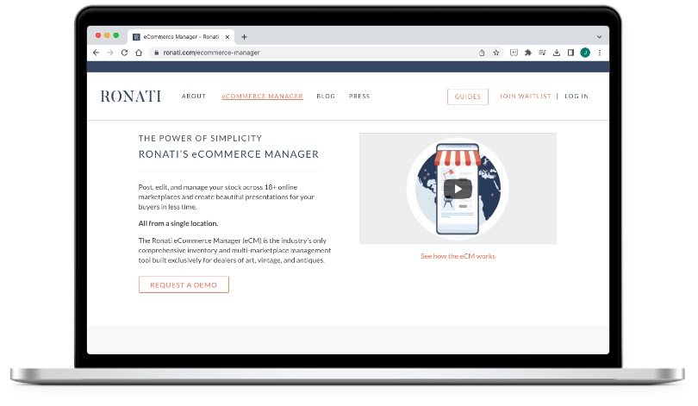Expand the tab search chevron
The height and width of the screenshot is (406, 698).
pyautogui.click(x=599, y=37)
